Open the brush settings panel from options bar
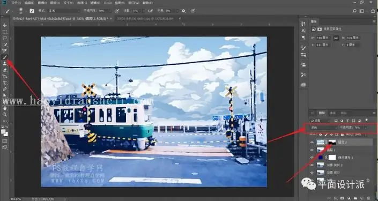378x201 pixels. [32, 11]
